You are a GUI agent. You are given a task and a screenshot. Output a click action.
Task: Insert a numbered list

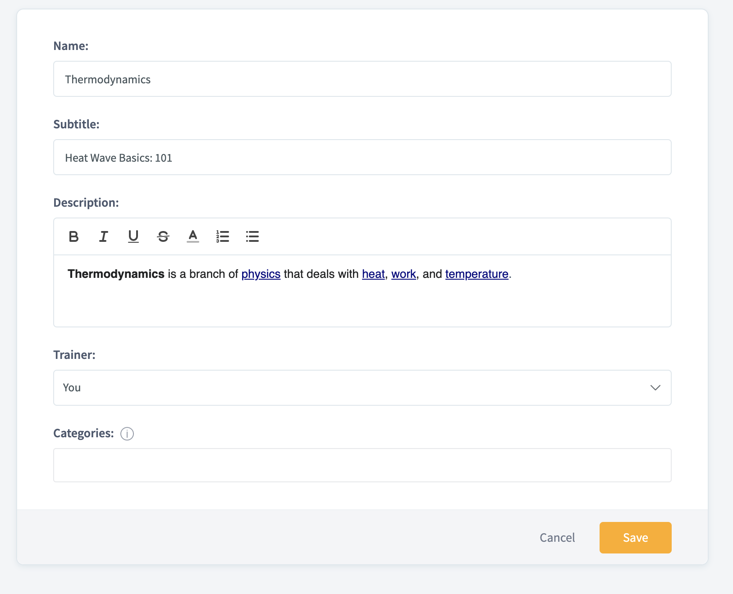coord(223,236)
